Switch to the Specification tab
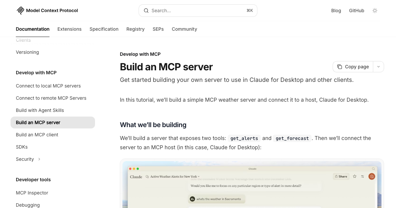This screenshot has width=396, height=208. pyautogui.click(x=104, y=29)
